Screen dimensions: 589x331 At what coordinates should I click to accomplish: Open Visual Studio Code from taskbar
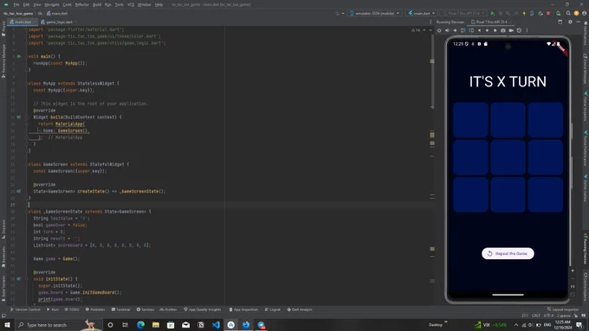216,325
